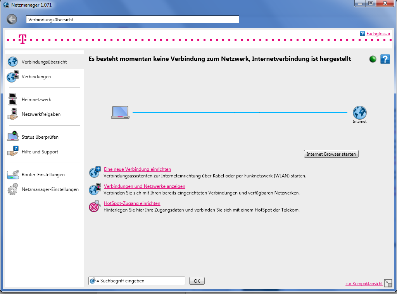Click the show connections networks icon
This screenshot has height=294, width=397.
click(95, 189)
